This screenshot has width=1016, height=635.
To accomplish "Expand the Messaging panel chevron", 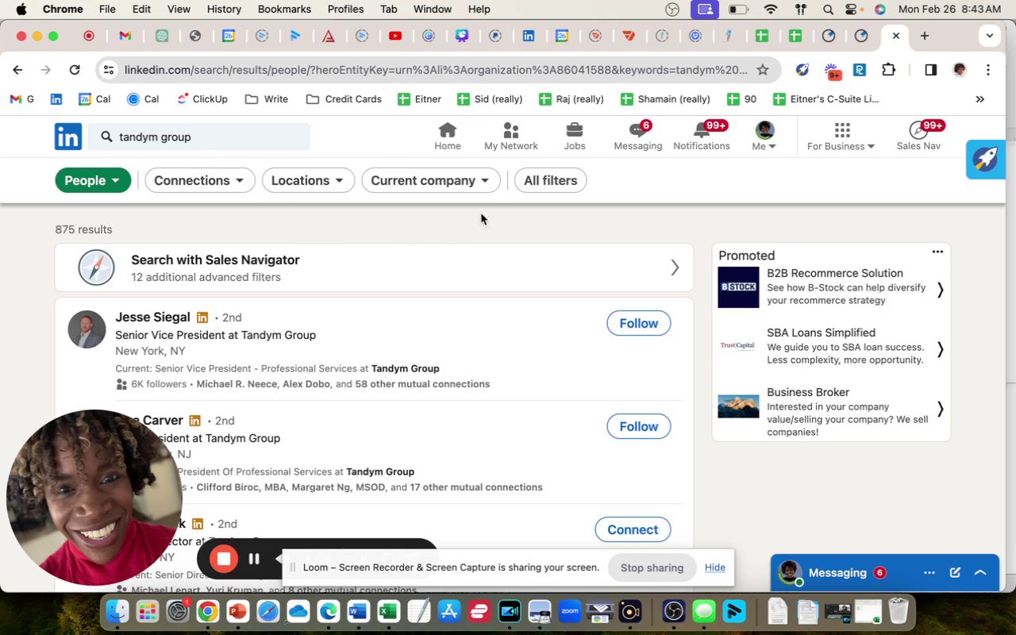I will click(x=980, y=572).
